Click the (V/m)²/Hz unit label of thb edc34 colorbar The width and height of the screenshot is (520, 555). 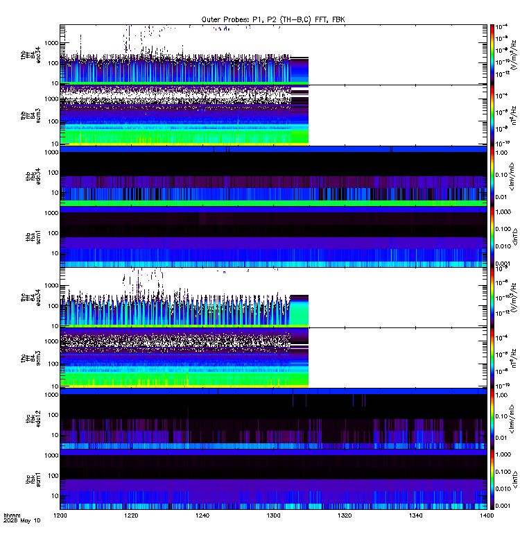(x=514, y=55)
